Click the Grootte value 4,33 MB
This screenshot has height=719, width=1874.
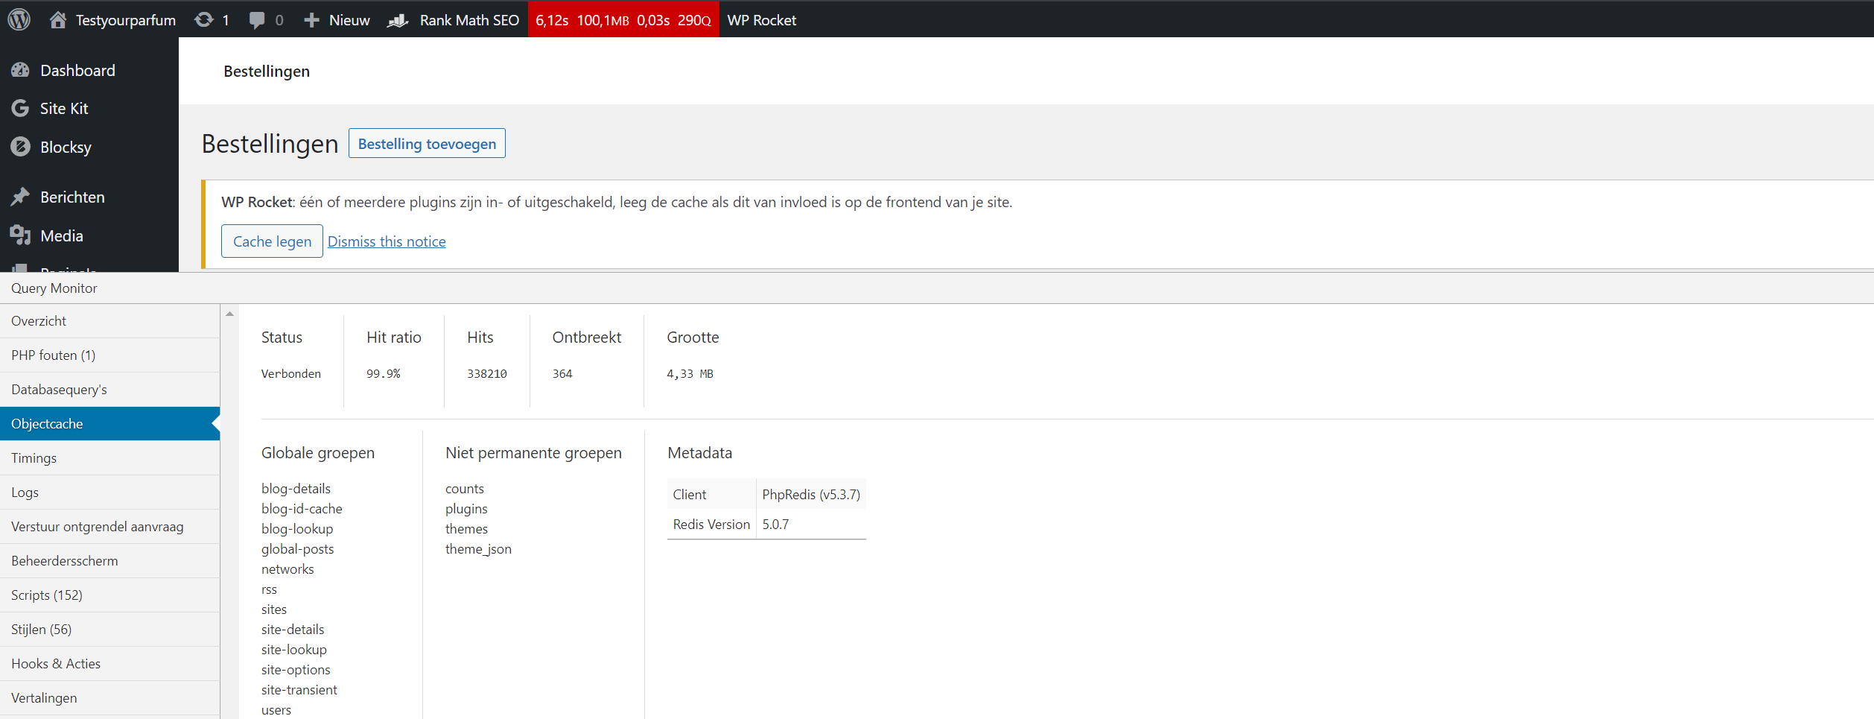pos(690,373)
